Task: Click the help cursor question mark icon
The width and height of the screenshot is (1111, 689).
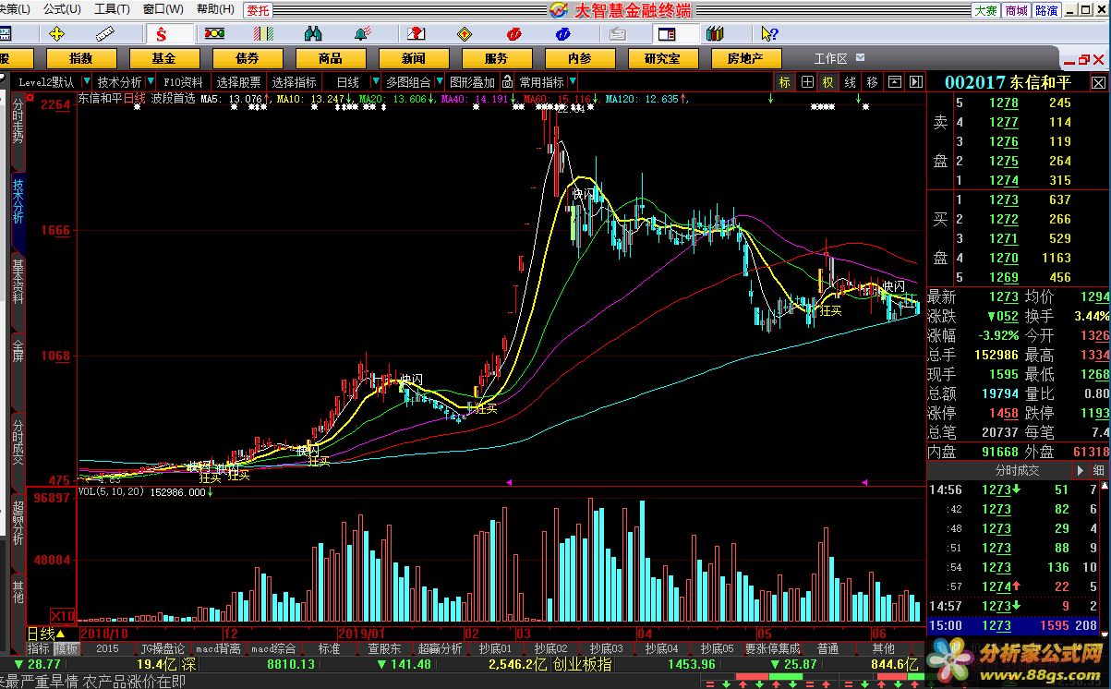Action: point(768,34)
